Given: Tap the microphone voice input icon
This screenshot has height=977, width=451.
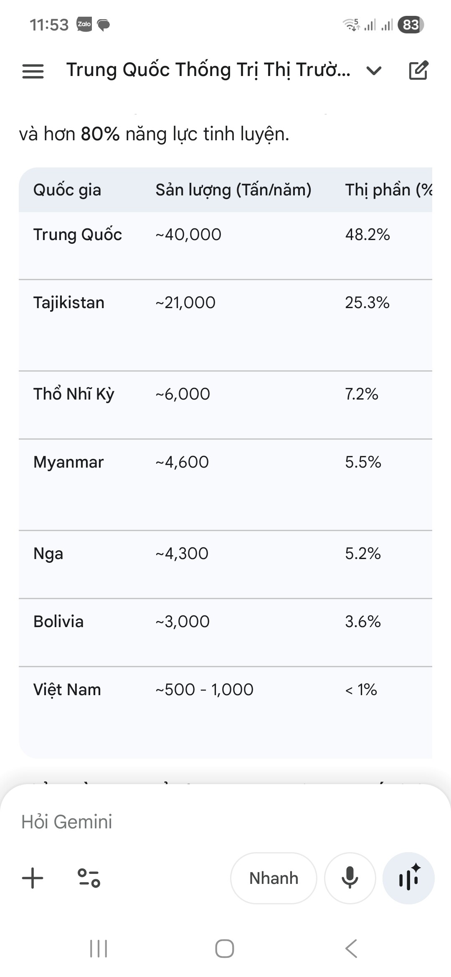Looking at the screenshot, I should pyautogui.click(x=350, y=878).
